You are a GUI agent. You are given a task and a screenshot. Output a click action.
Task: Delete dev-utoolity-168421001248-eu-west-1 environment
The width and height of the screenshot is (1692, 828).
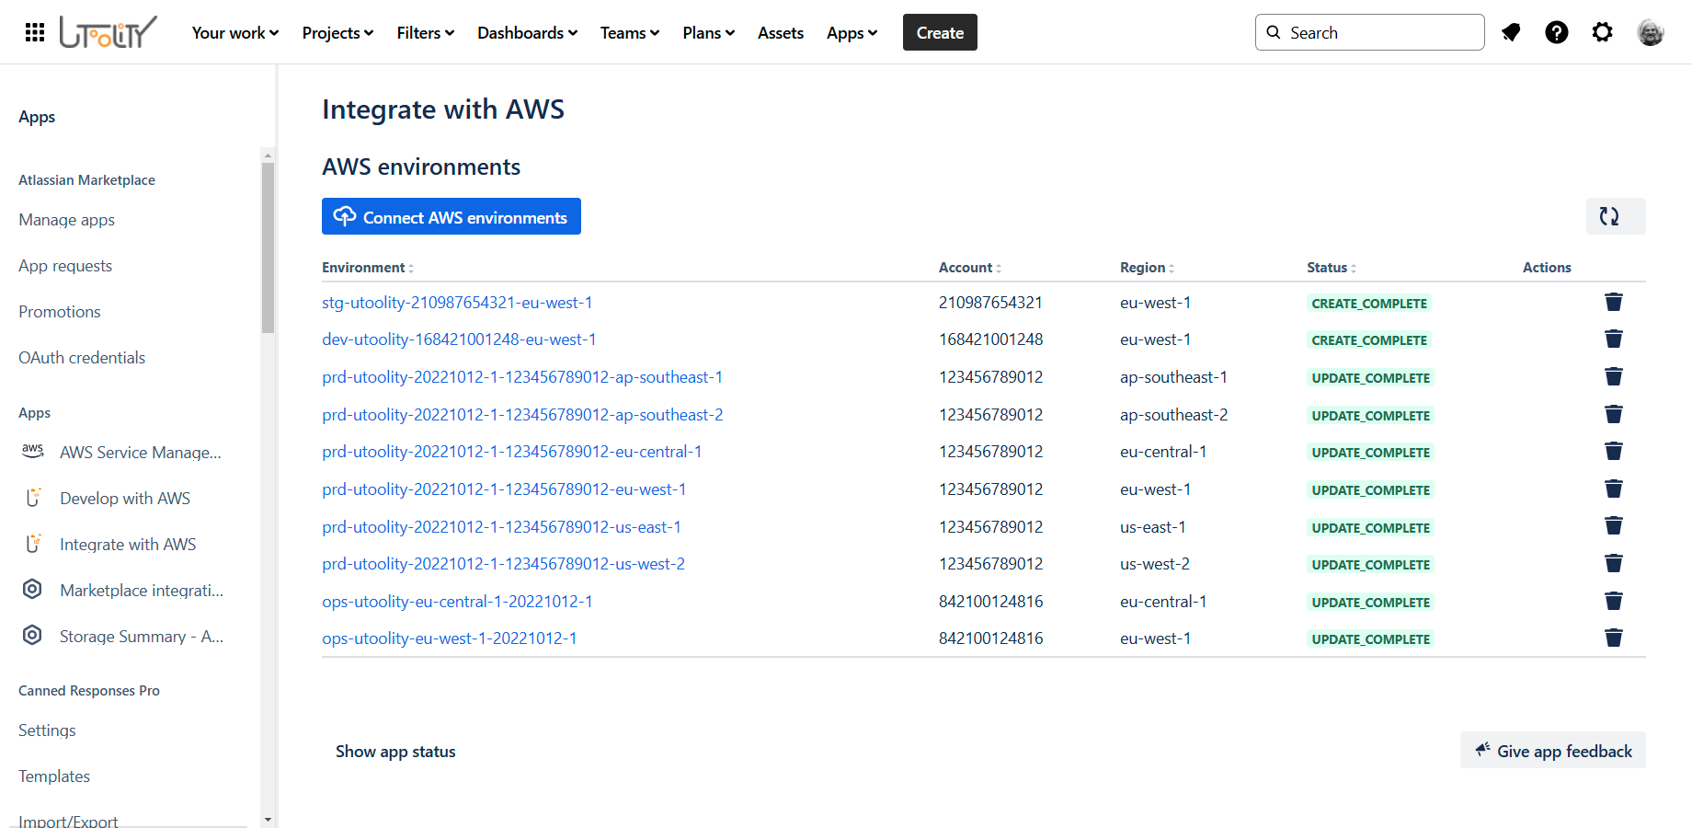pos(1614,339)
